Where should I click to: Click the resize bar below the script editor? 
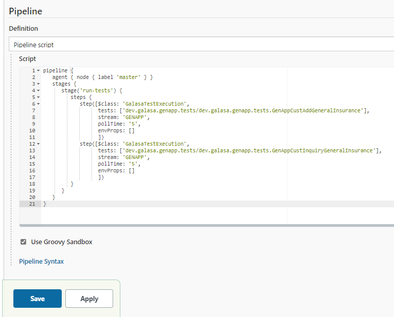click(x=207, y=226)
